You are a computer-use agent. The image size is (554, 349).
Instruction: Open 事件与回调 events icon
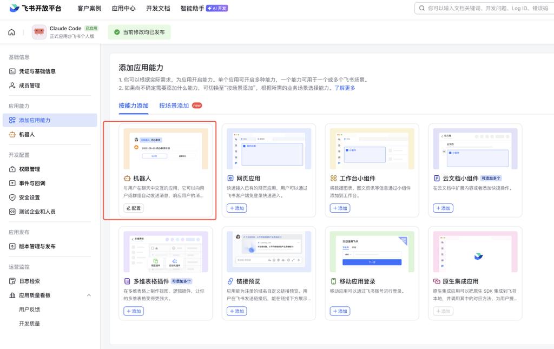pyautogui.click(x=11, y=183)
